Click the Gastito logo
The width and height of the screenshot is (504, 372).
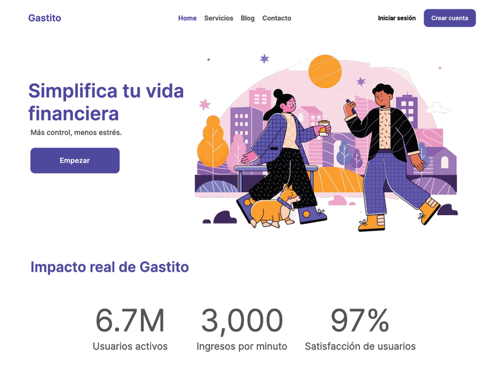coord(45,18)
